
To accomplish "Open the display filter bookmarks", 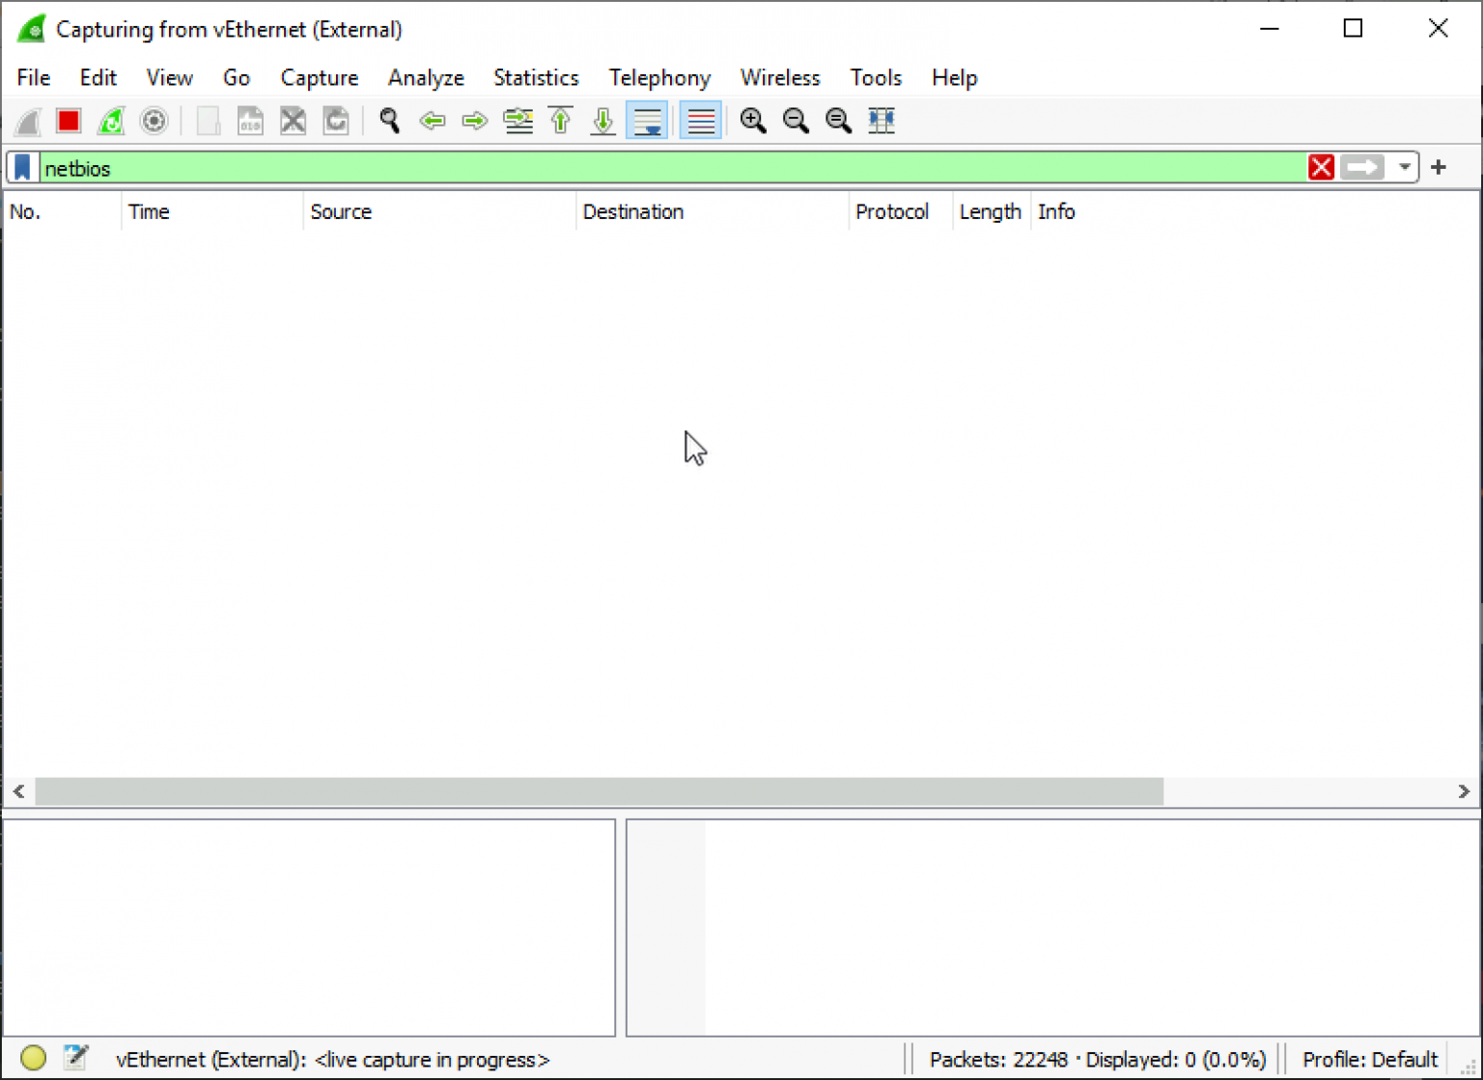I will click(21, 167).
